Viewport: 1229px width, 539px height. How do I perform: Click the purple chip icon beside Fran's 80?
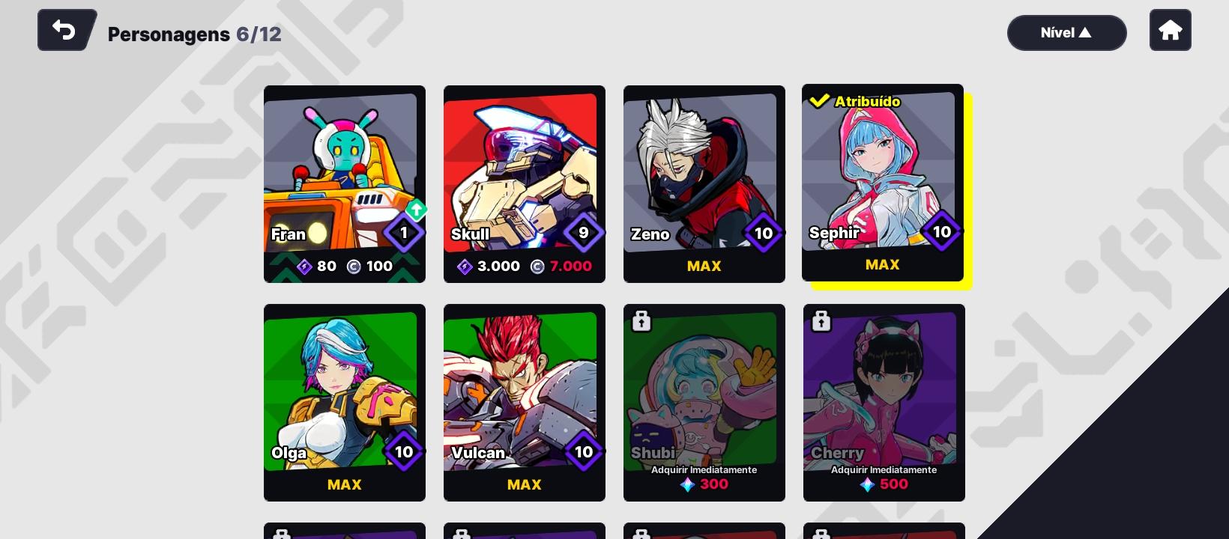(304, 266)
